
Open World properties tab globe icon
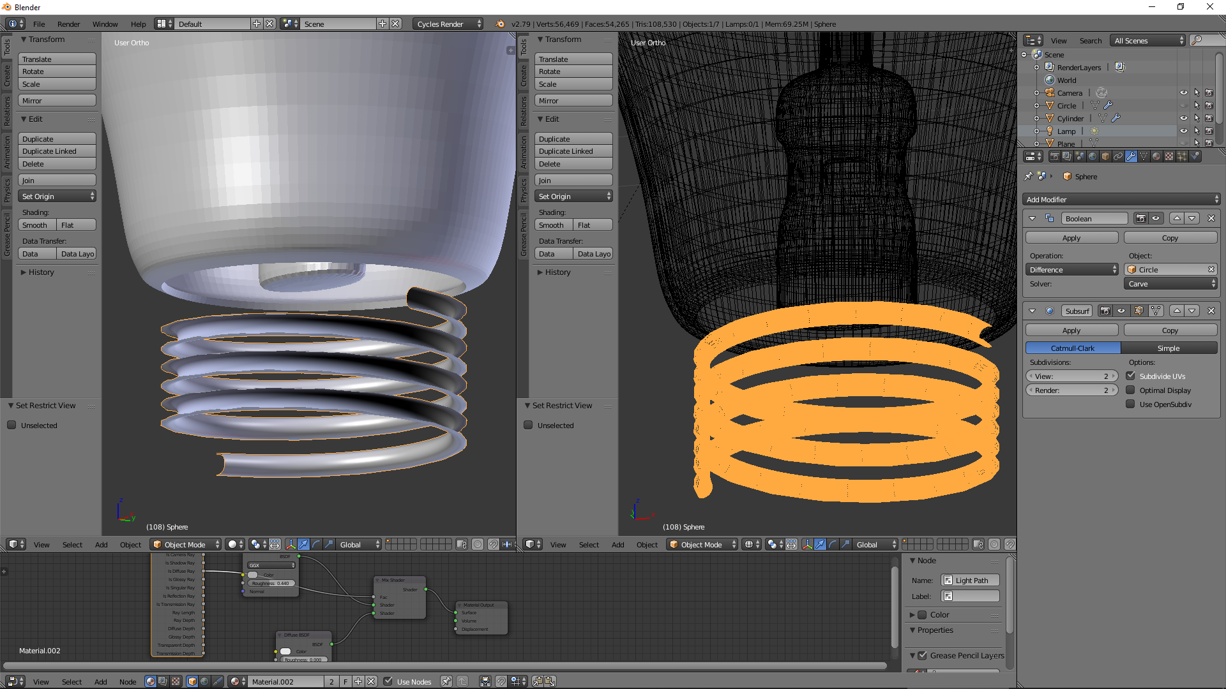click(x=1093, y=156)
